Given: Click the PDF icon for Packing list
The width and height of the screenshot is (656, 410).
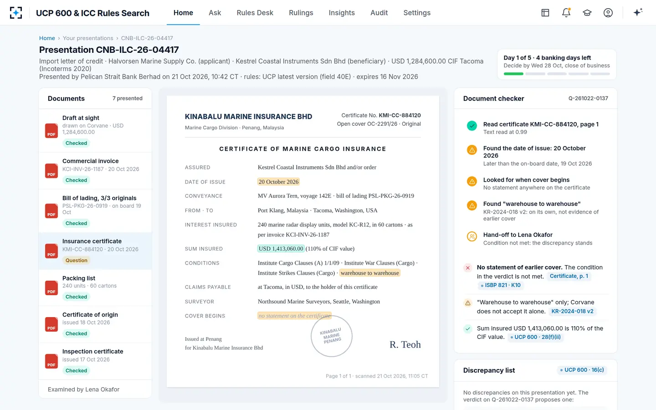Looking at the screenshot, I should coord(51,288).
